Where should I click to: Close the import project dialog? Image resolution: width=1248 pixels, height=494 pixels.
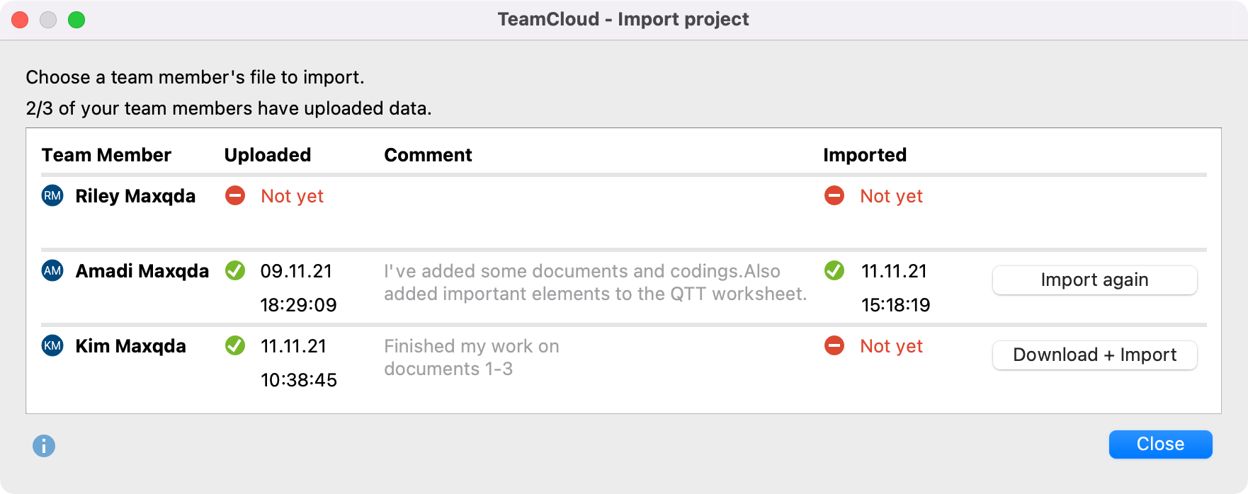click(1160, 444)
